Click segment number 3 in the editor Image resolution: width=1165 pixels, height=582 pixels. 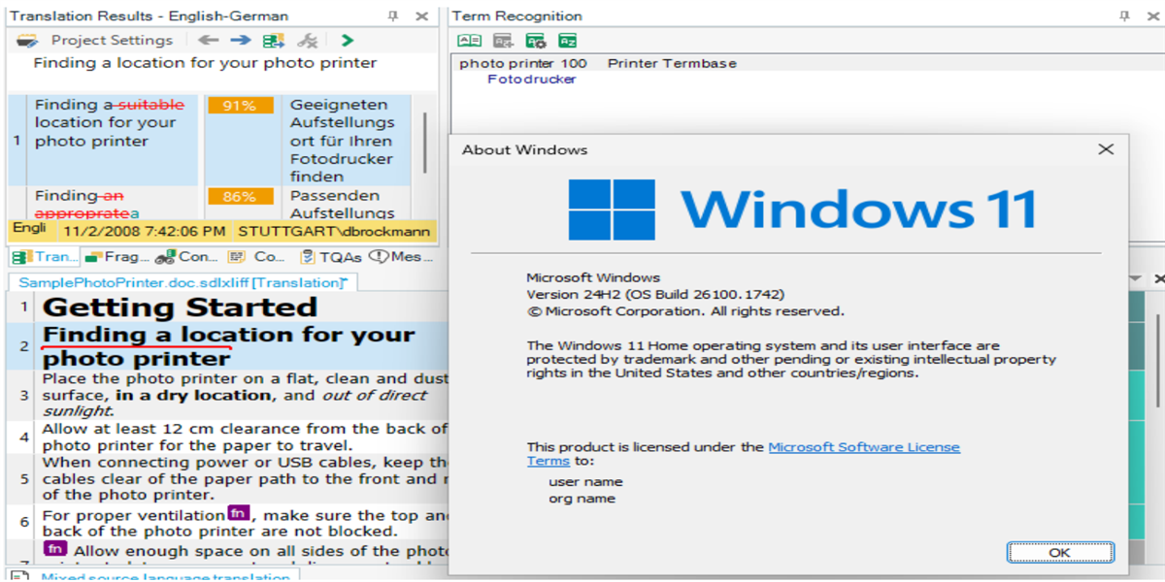tap(25, 395)
